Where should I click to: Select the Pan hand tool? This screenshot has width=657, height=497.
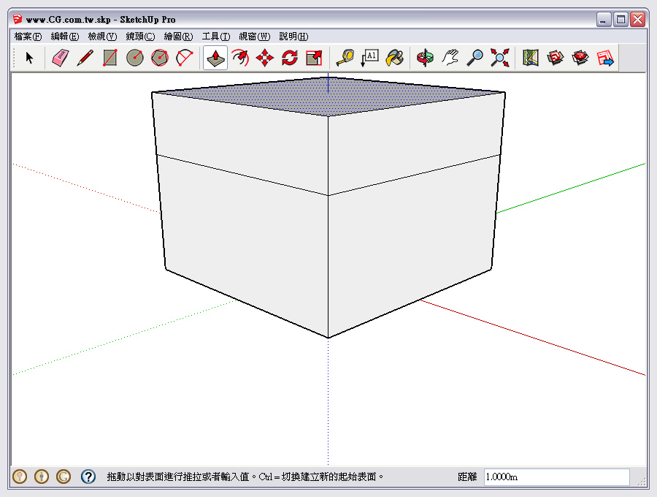point(450,58)
